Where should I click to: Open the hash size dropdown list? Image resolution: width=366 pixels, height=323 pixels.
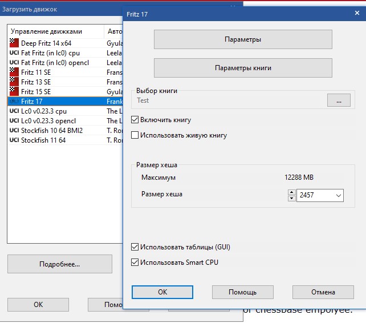(x=339, y=195)
